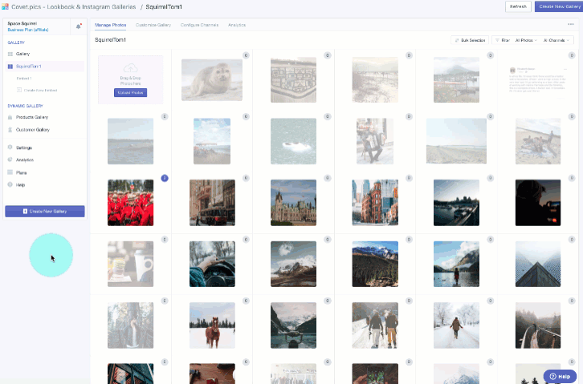Click the SquirrelTom1 breadcrumb title
Screen dimensions: 583x384
164,6
